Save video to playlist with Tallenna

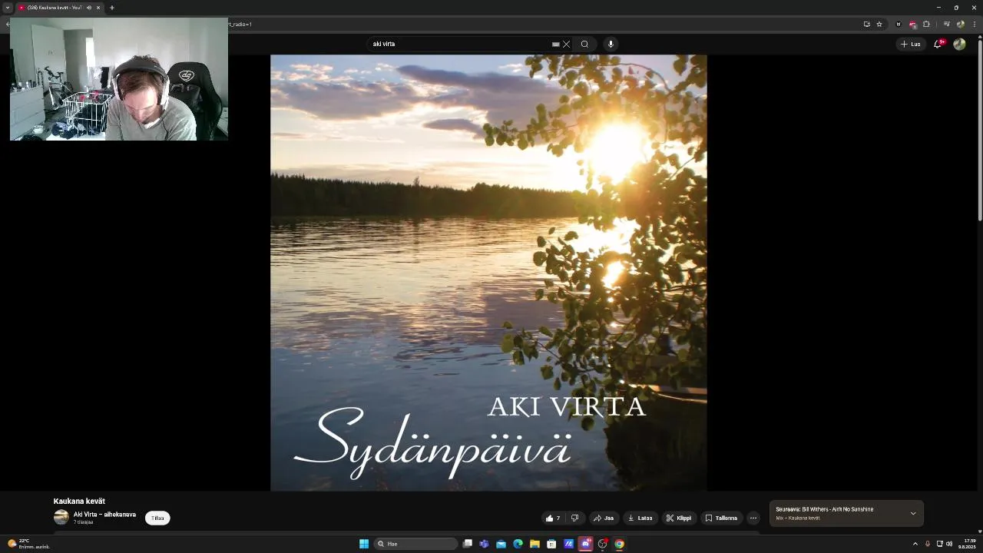[x=721, y=518]
